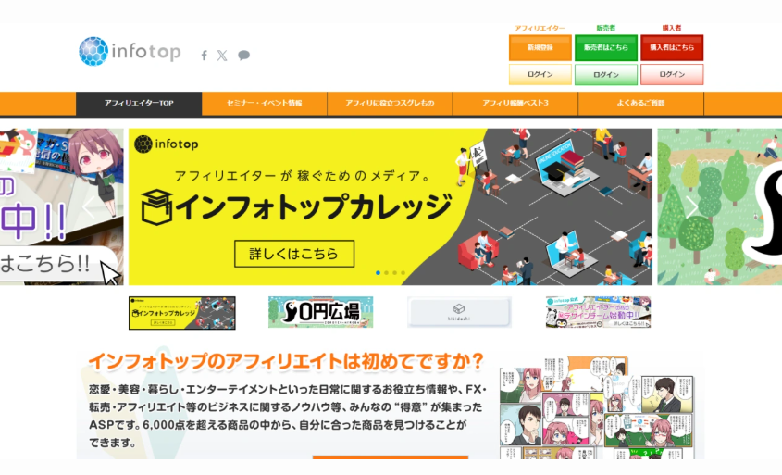Click yellow affiliate ログイン button
782x475 pixels.
pos(540,74)
